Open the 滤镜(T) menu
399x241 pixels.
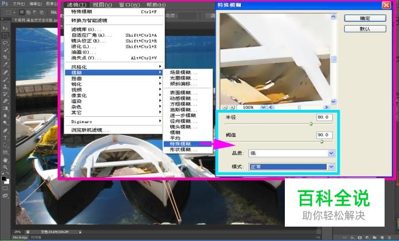pyautogui.click(x=77, y=5)
